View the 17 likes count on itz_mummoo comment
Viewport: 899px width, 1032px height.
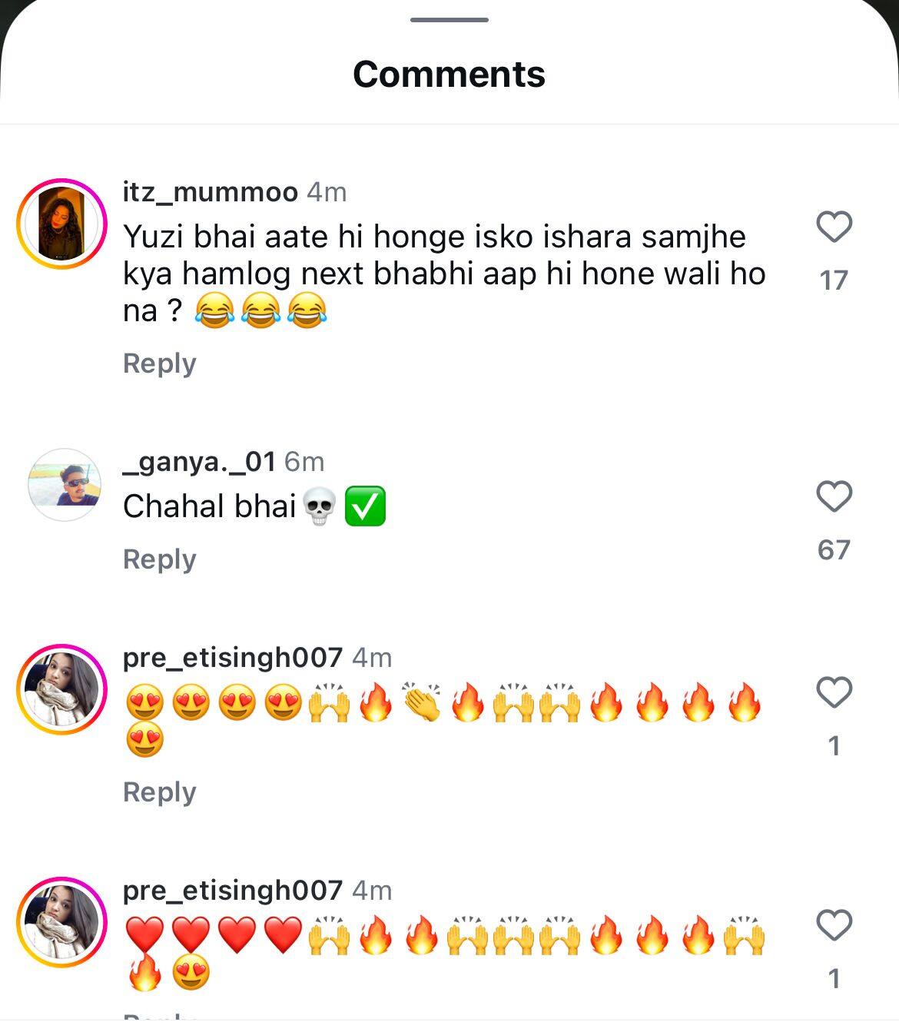(x=834, y=280)
